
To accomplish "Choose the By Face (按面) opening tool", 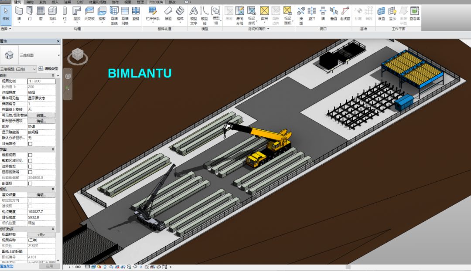I will [x=301, y=16].
